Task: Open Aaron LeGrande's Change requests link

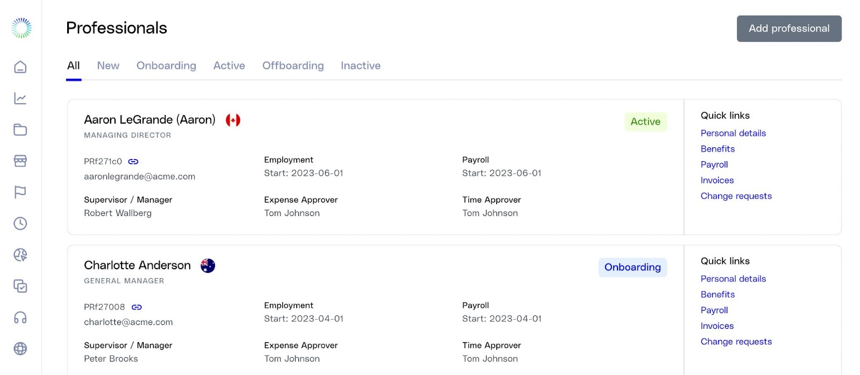Action: (736, 196)
